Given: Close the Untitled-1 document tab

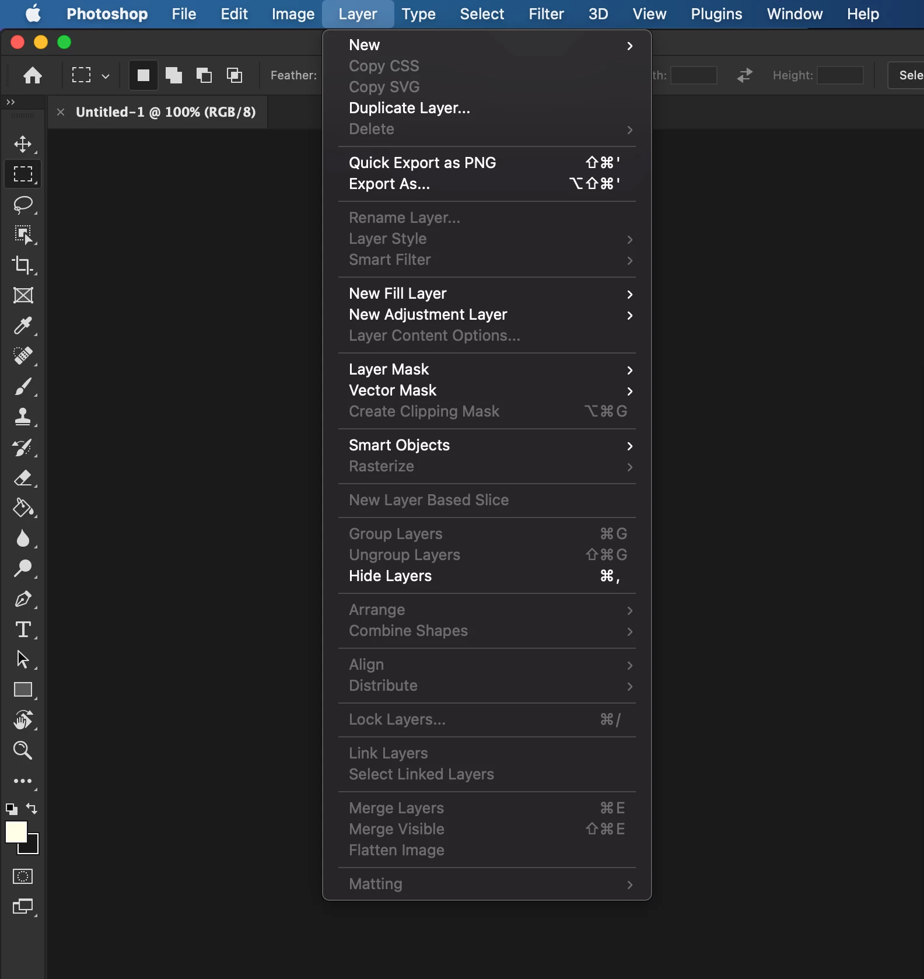Looking at the screenshot, I should click(61, 112).
